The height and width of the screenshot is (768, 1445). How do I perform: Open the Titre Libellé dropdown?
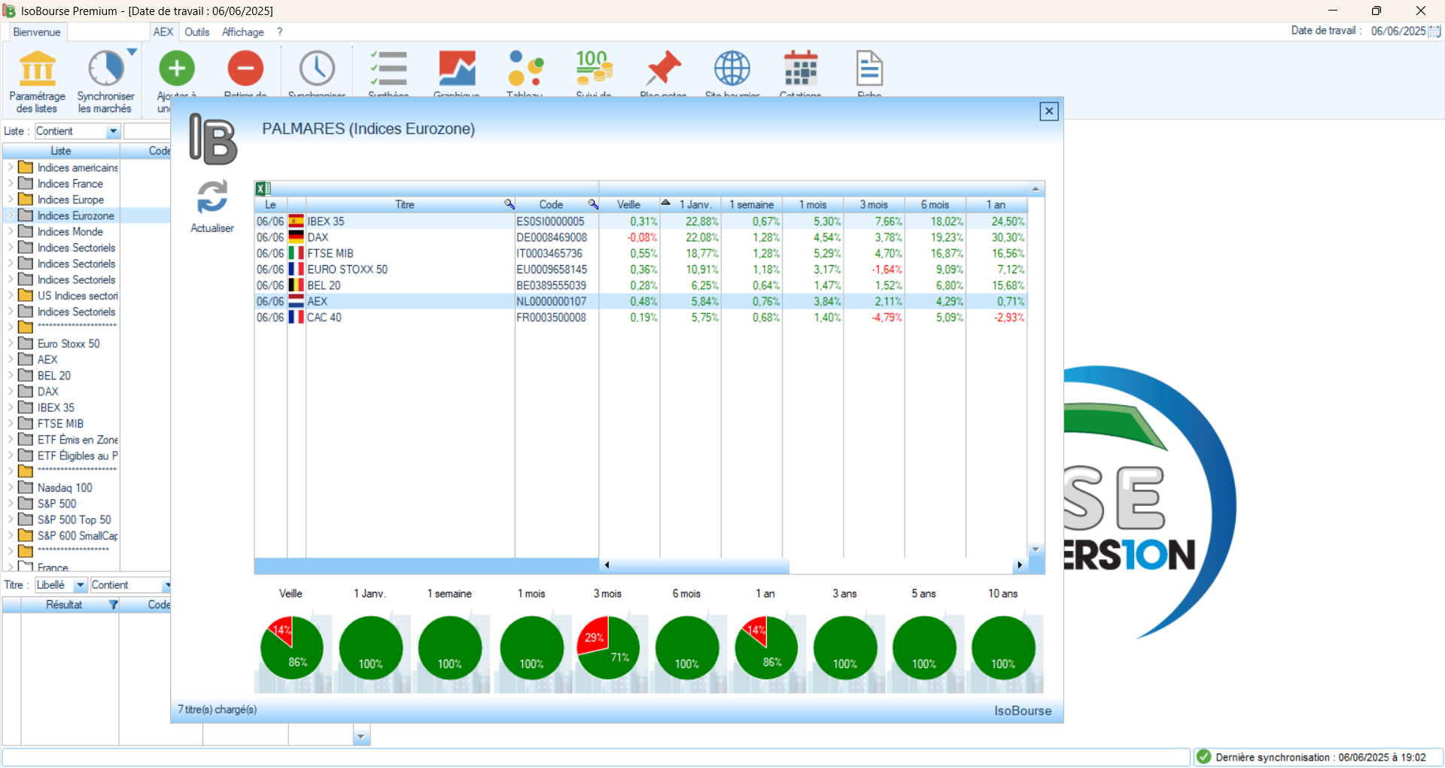tap(80, 586)
